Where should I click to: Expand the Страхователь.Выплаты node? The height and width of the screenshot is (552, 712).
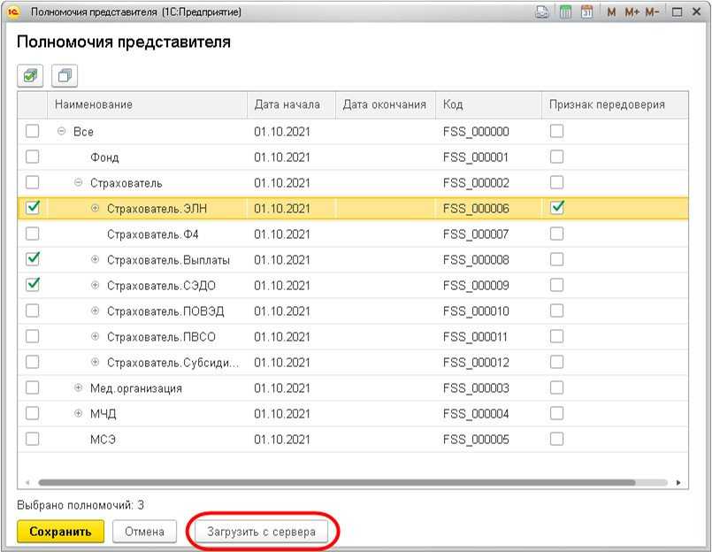pos(96,259)
